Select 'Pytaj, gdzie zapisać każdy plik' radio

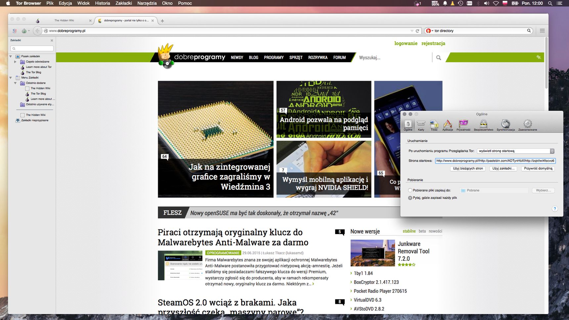click(x=410, y=198)
